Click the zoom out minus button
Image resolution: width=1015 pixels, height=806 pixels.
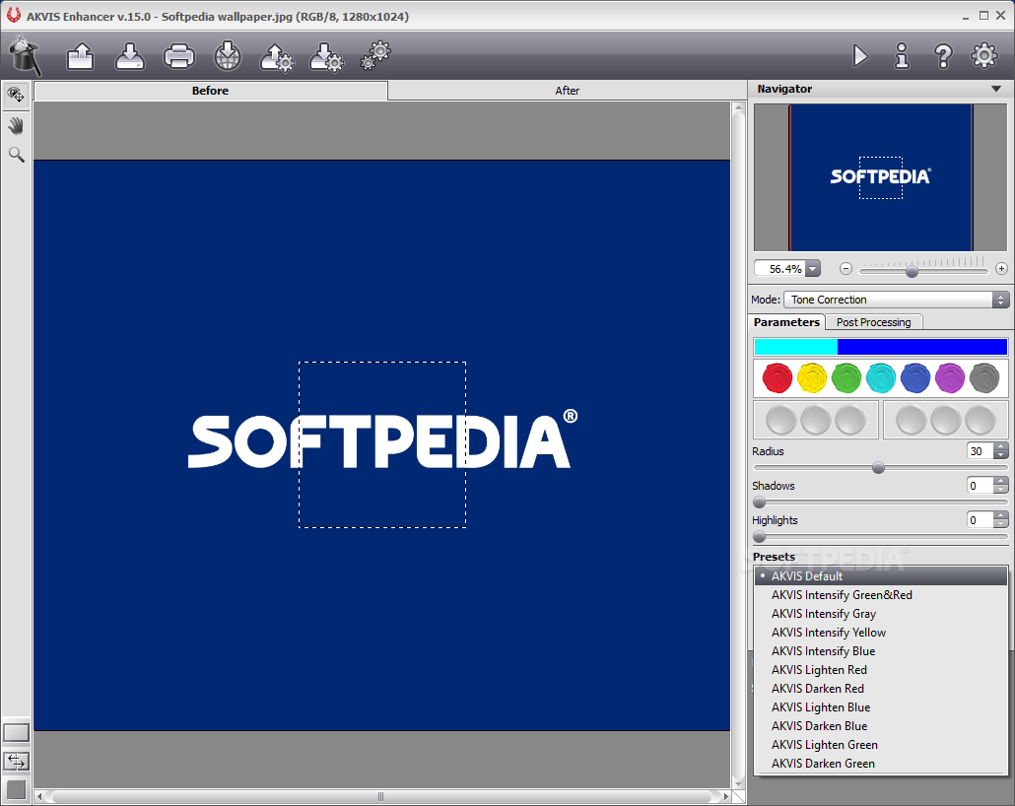846,269
